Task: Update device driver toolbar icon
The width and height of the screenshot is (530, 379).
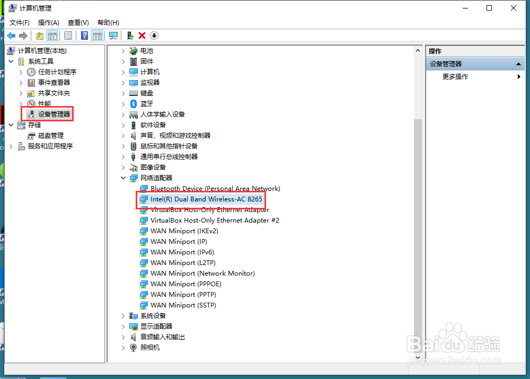Action: pos(130,36)
